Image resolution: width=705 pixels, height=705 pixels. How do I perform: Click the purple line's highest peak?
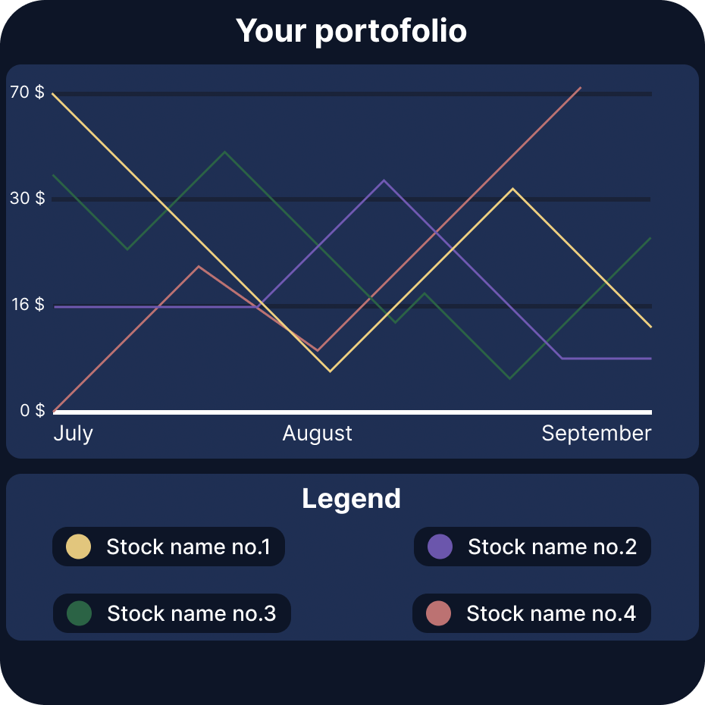point(384,180)
